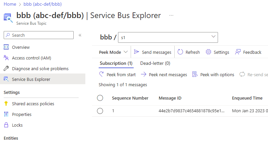This screenshot has width=268, height=142.
Task: Click the Refresh button label
Action: pyautogui.click(x=193, y=52)
